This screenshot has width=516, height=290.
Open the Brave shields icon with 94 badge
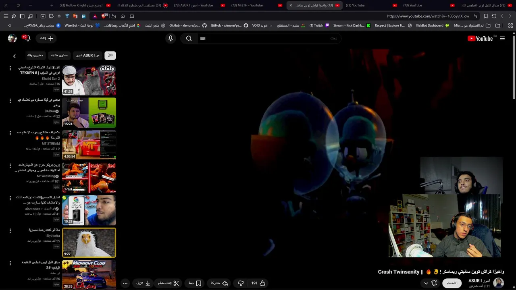tap(104, 16)
